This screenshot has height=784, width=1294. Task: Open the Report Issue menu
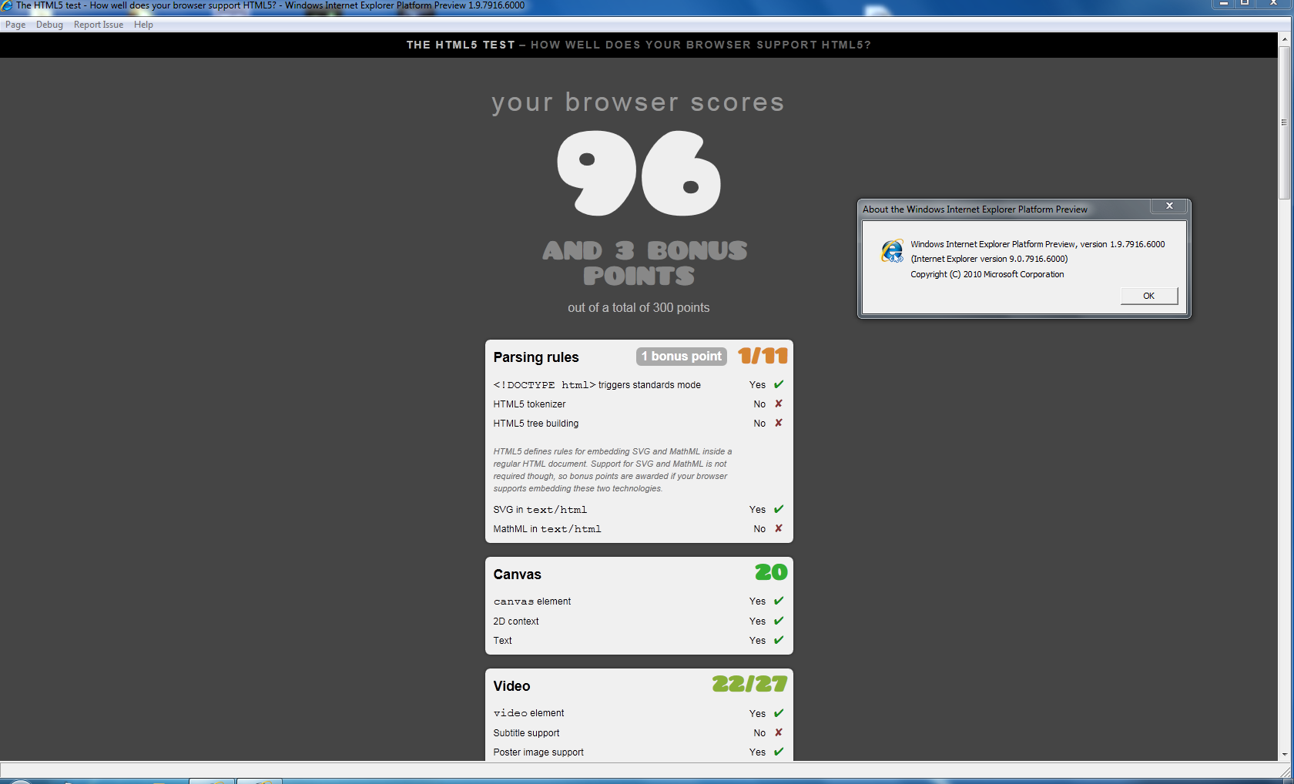pos(99,25)
